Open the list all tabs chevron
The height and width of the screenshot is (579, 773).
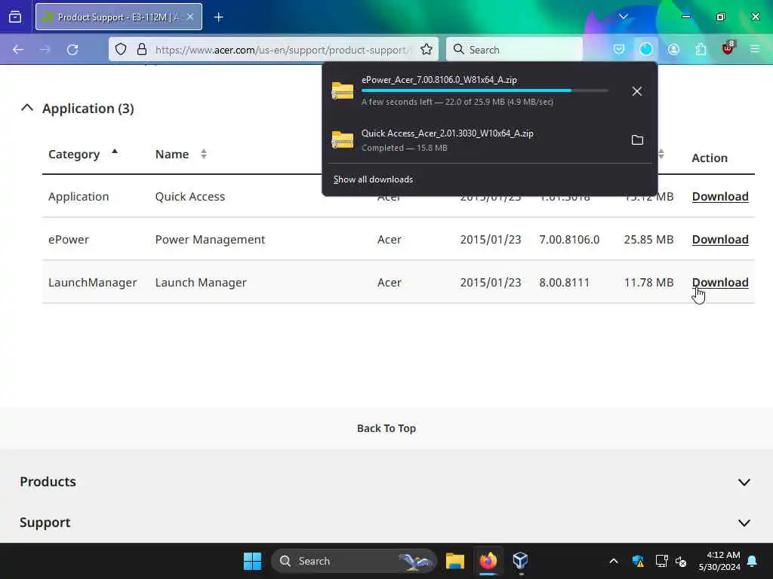623,17
